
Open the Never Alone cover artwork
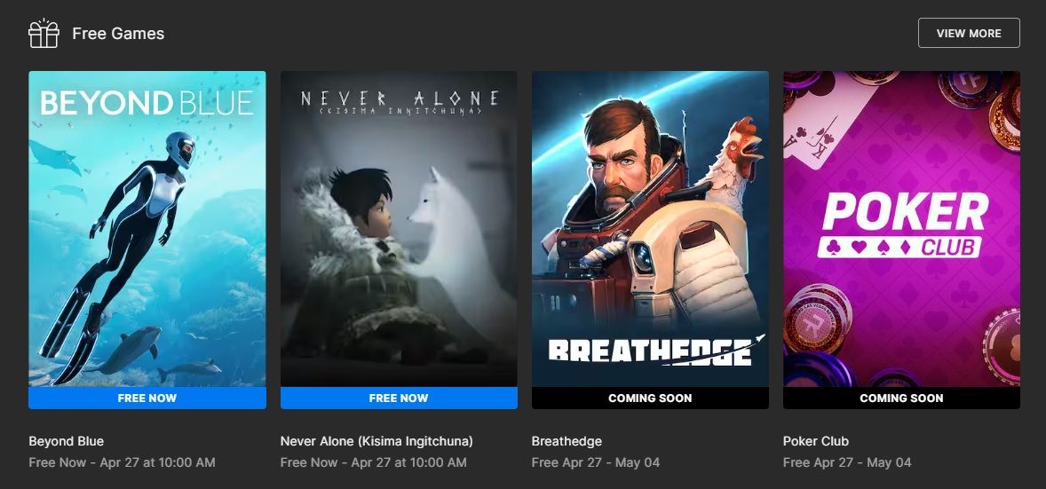pos(399,229)
